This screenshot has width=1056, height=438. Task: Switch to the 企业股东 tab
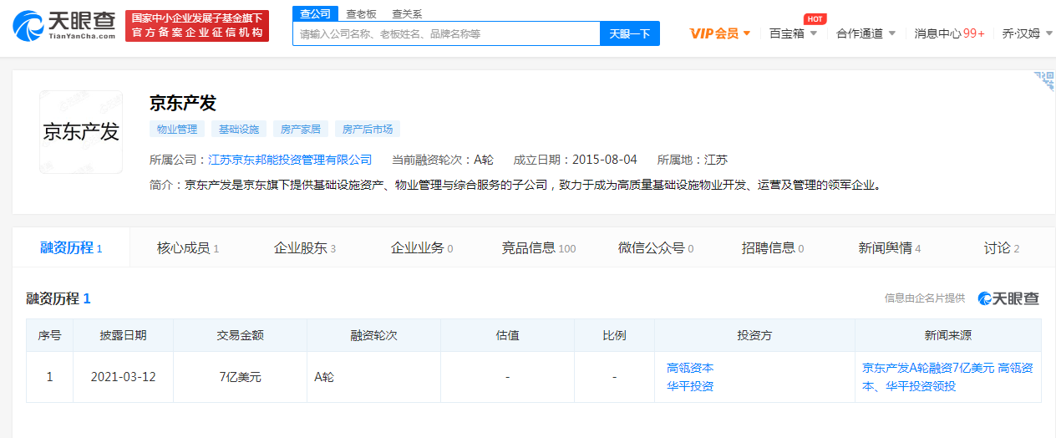pyautogui.click(x=305, y=247)
